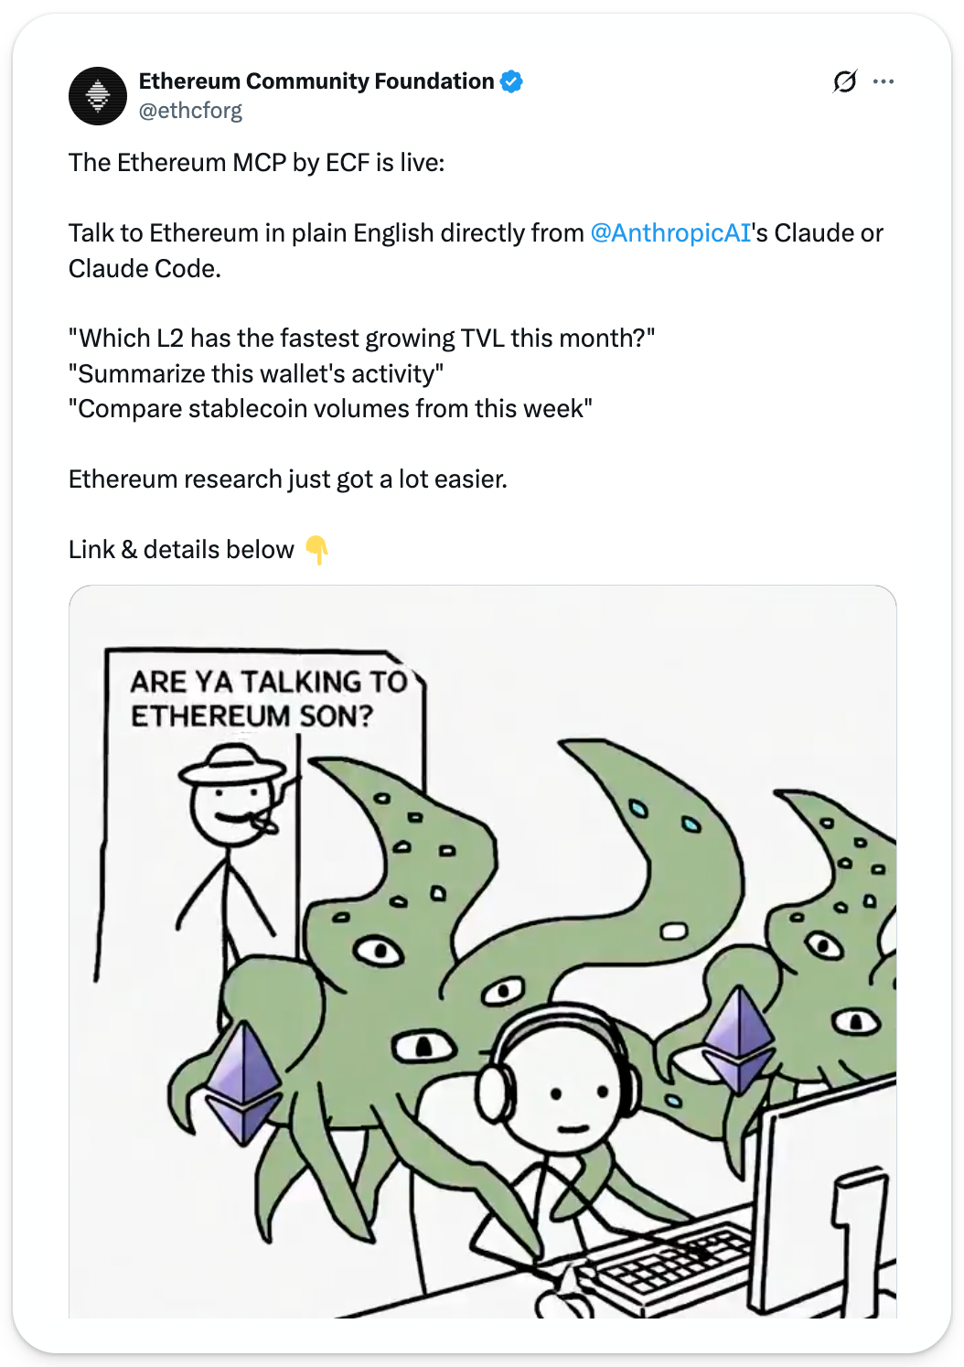Click the "Which L2 has the fastest growing TVL" line
The width and height of the screenshot is (964, 1367).
coord(362,339)
